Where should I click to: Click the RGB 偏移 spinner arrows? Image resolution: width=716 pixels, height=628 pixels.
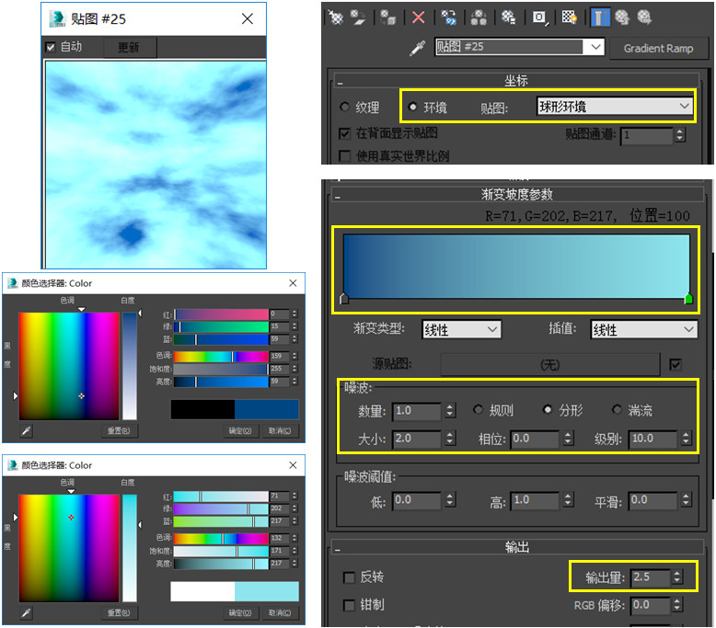click(677, 605)
